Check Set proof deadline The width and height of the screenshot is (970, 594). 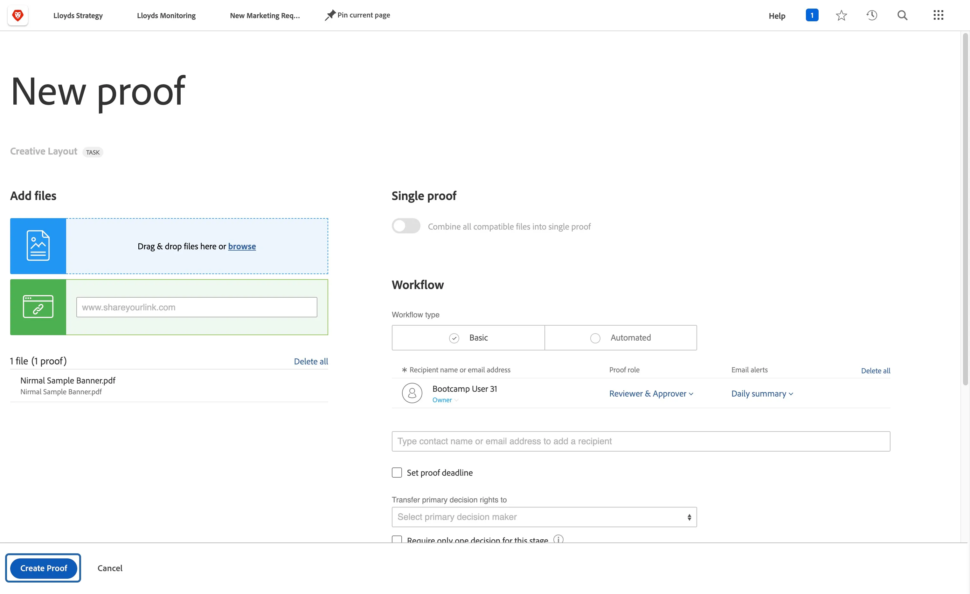[397, 472]
